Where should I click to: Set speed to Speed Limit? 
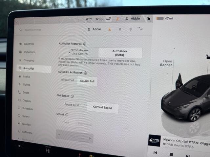coord(72,105)
